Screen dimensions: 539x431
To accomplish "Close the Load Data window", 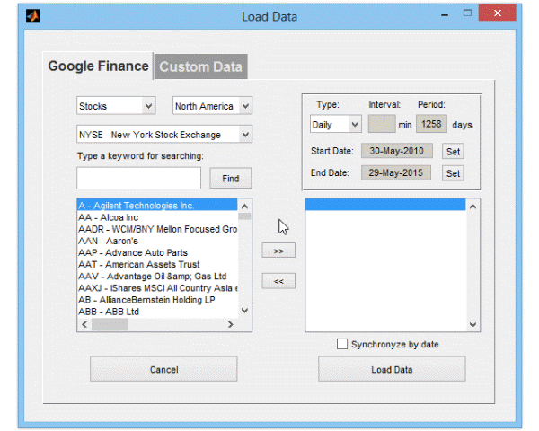I will 498,13.
